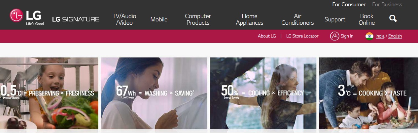The height and width of the screenshot is (133, 418).
Task: Select the For Consumer tab
Action: point(349,5)
